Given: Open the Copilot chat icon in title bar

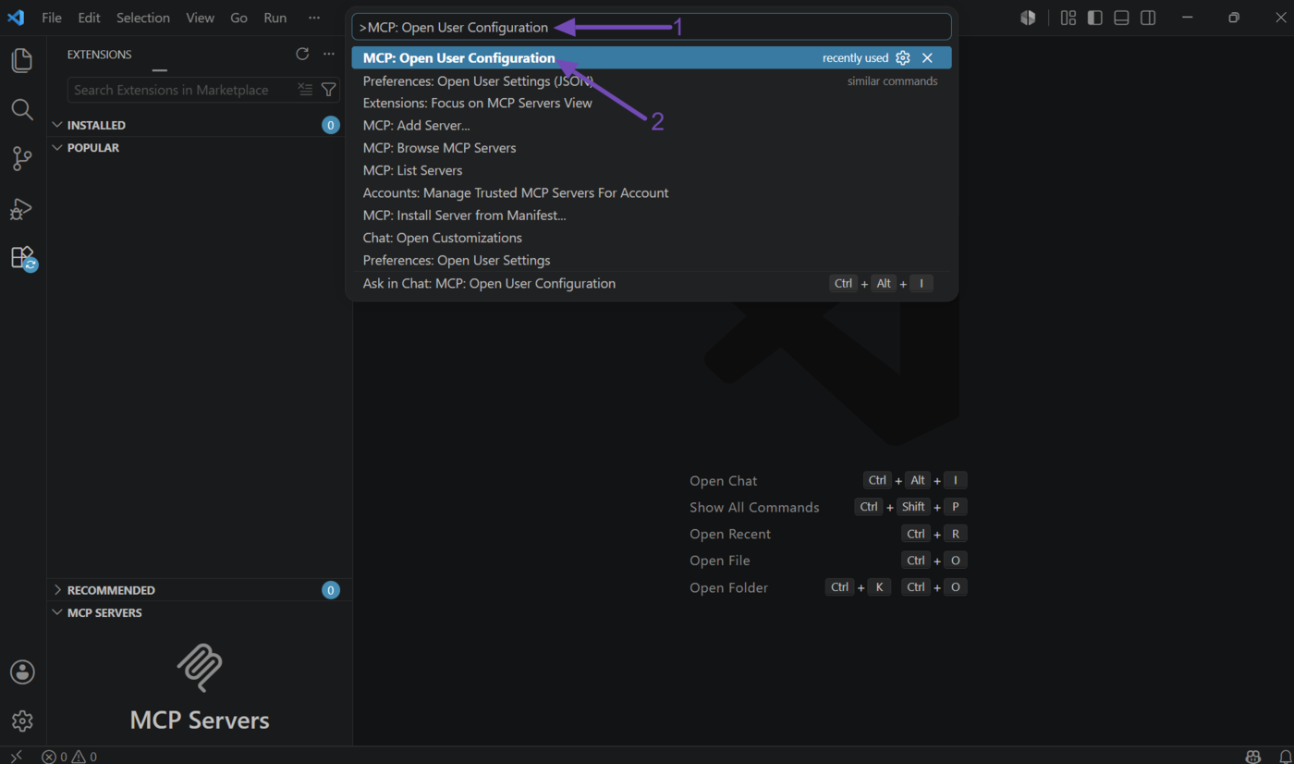Looking at the screenshot, I should click(1028, 18).
